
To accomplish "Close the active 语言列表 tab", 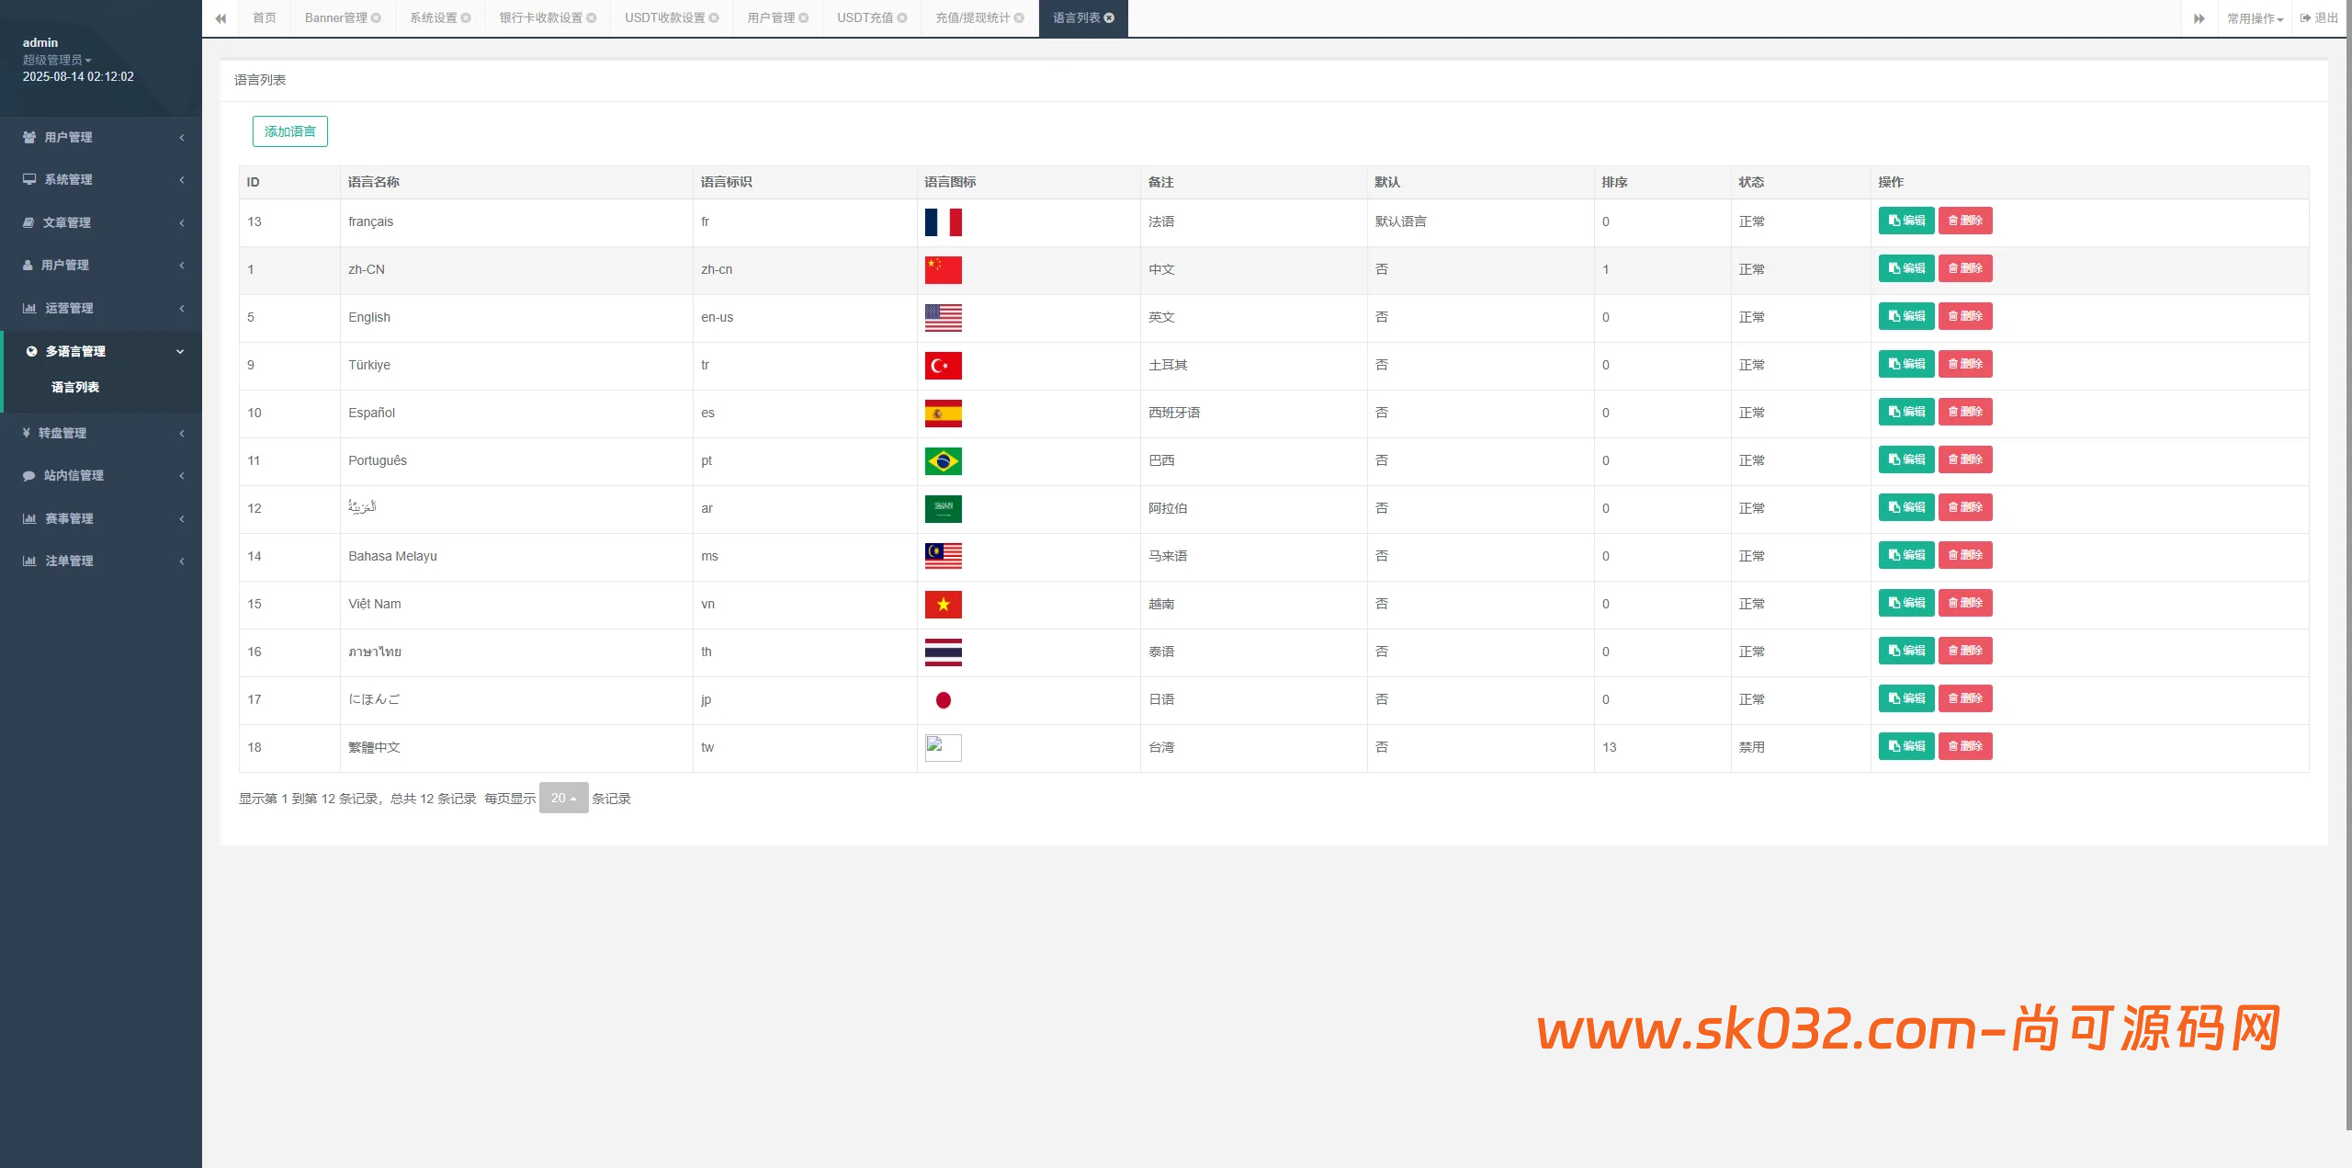I will [x=1109, y=18].
